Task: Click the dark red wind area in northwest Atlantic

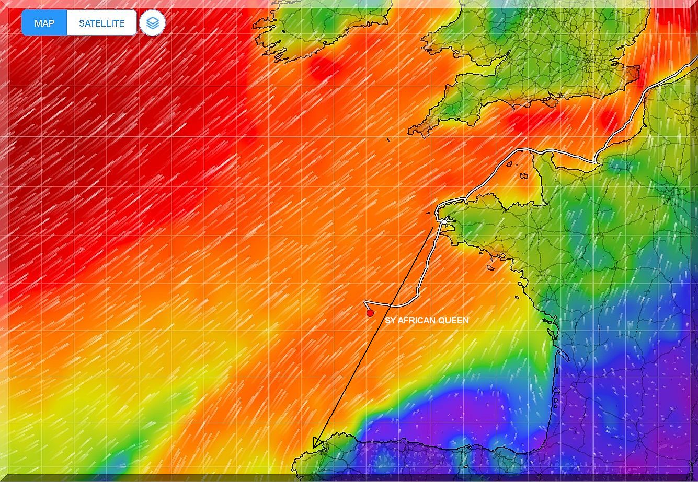Action: 78,131
